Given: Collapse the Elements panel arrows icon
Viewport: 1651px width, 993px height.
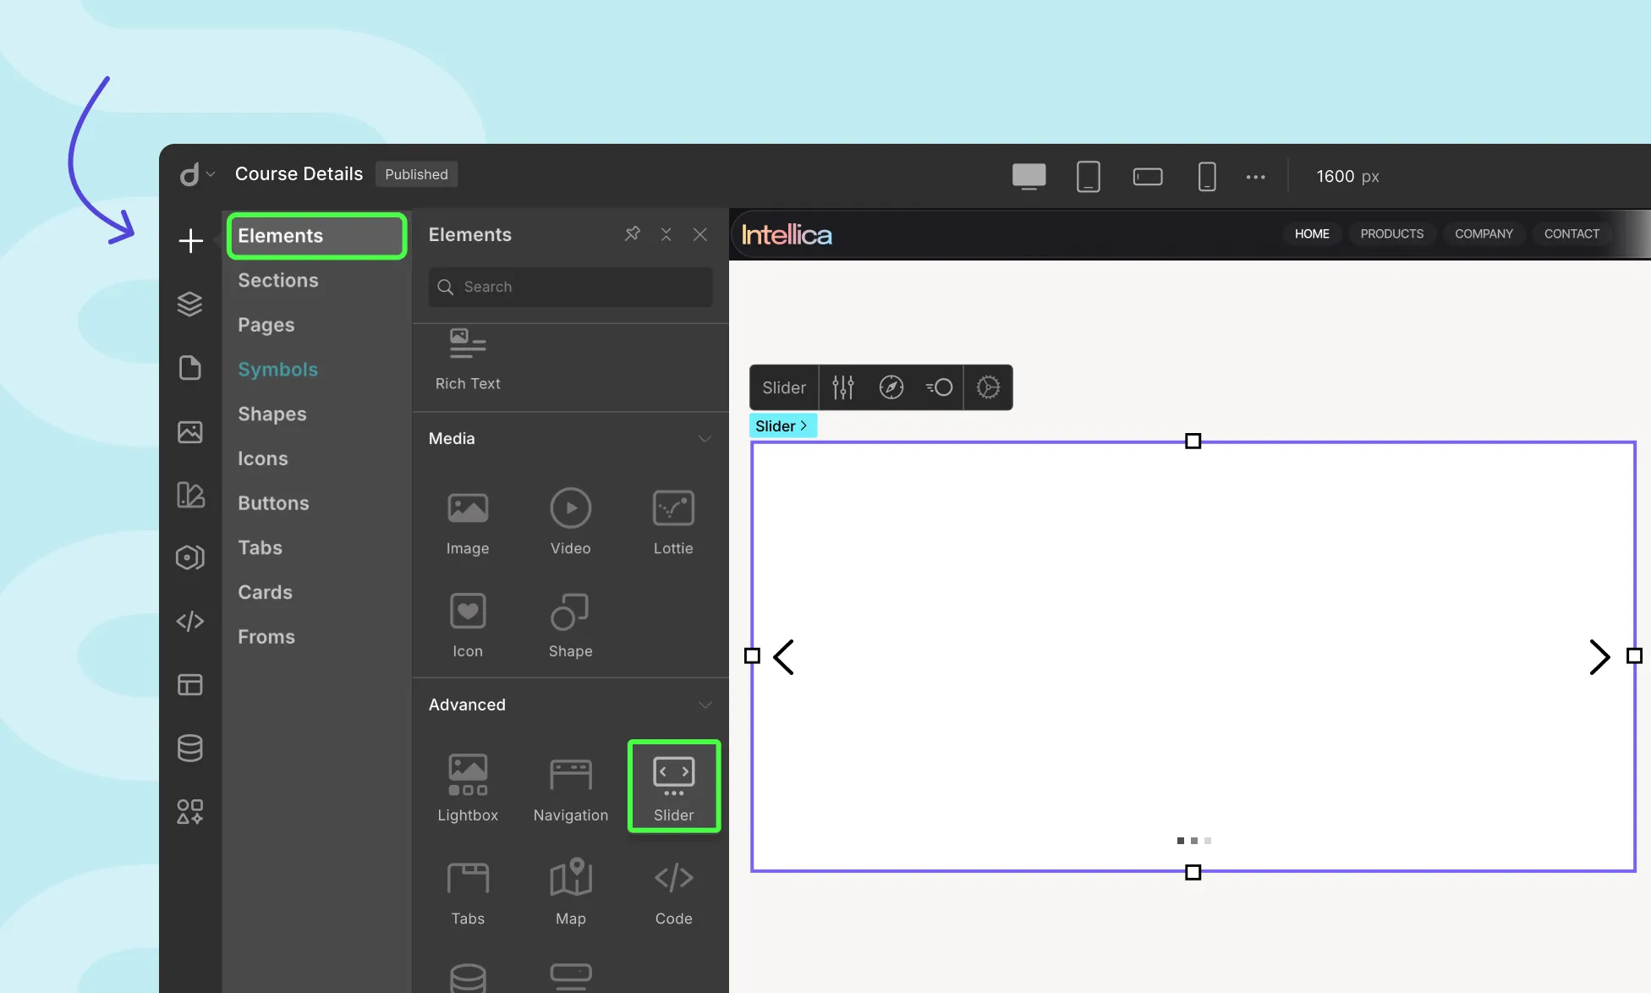Looking at the screenshot, I should click(x=666, y=234).
